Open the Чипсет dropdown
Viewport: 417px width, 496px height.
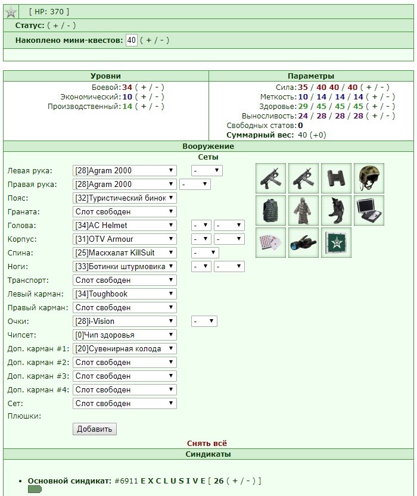tap(125, 335)
